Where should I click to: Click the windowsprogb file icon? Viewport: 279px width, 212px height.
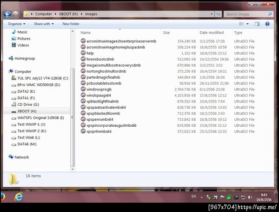click(x=83, y=89)
